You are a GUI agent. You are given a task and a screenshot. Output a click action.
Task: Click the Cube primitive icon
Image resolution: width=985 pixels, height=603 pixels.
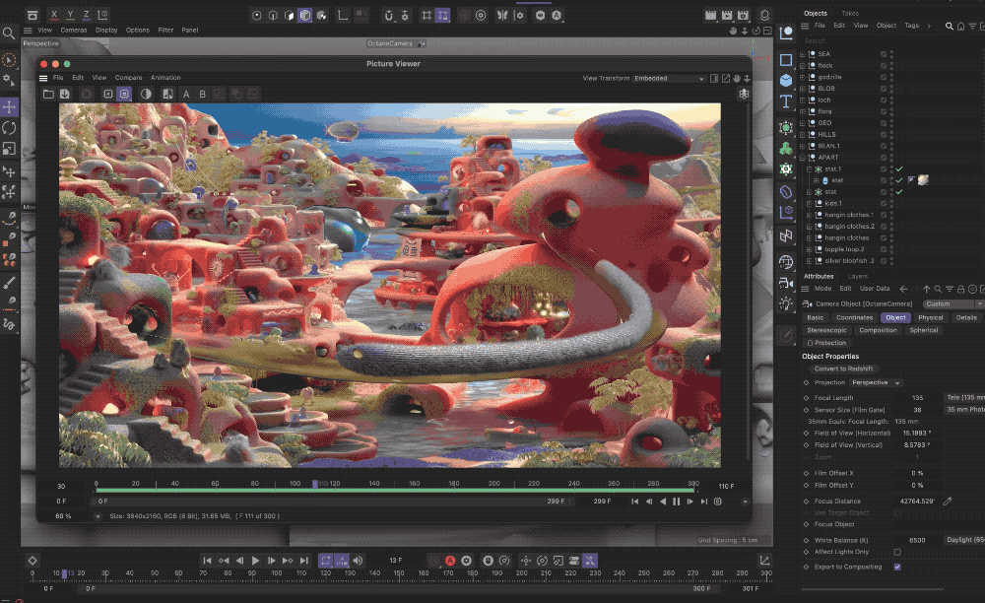786,80
